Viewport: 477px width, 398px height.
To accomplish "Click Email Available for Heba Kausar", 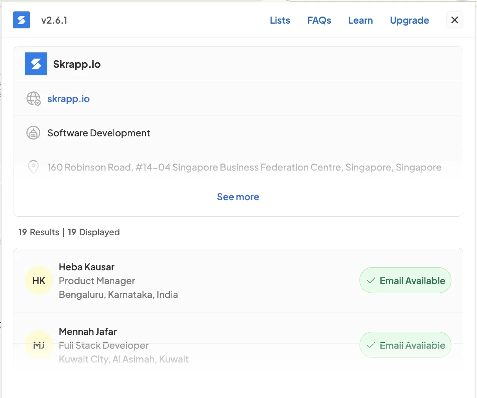I will [405, 281].
